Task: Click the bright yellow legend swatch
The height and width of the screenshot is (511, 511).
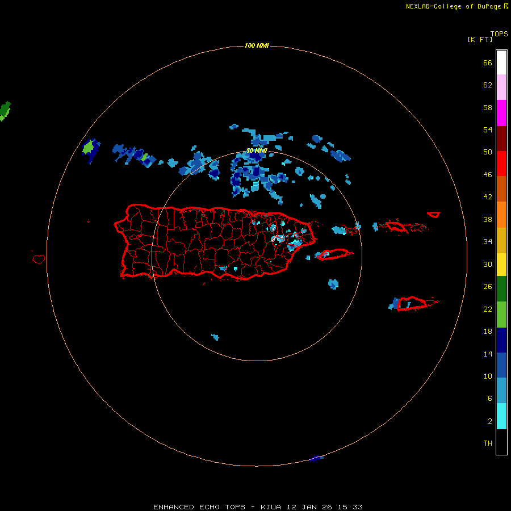Action: (501, 265)
